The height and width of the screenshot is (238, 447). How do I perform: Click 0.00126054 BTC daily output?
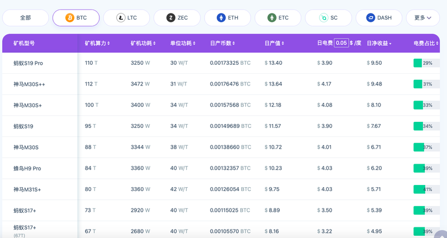[231, 189]
